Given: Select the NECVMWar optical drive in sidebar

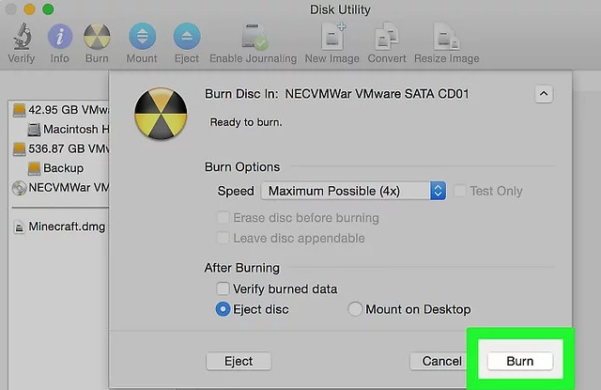Looking at the screenshot, I should [x=60, y=188].
